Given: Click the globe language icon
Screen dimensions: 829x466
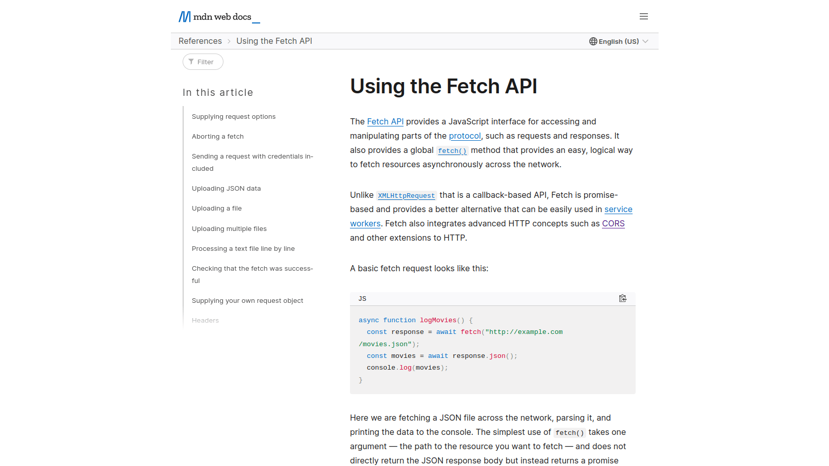Looking at the screenshot, I should point(593,41).
